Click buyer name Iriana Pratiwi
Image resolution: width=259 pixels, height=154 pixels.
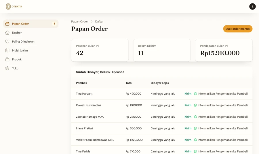[84, 128]
